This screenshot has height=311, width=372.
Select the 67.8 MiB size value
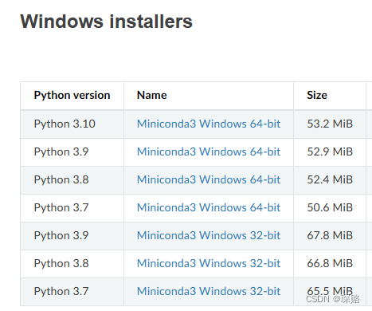coord(330,235)
